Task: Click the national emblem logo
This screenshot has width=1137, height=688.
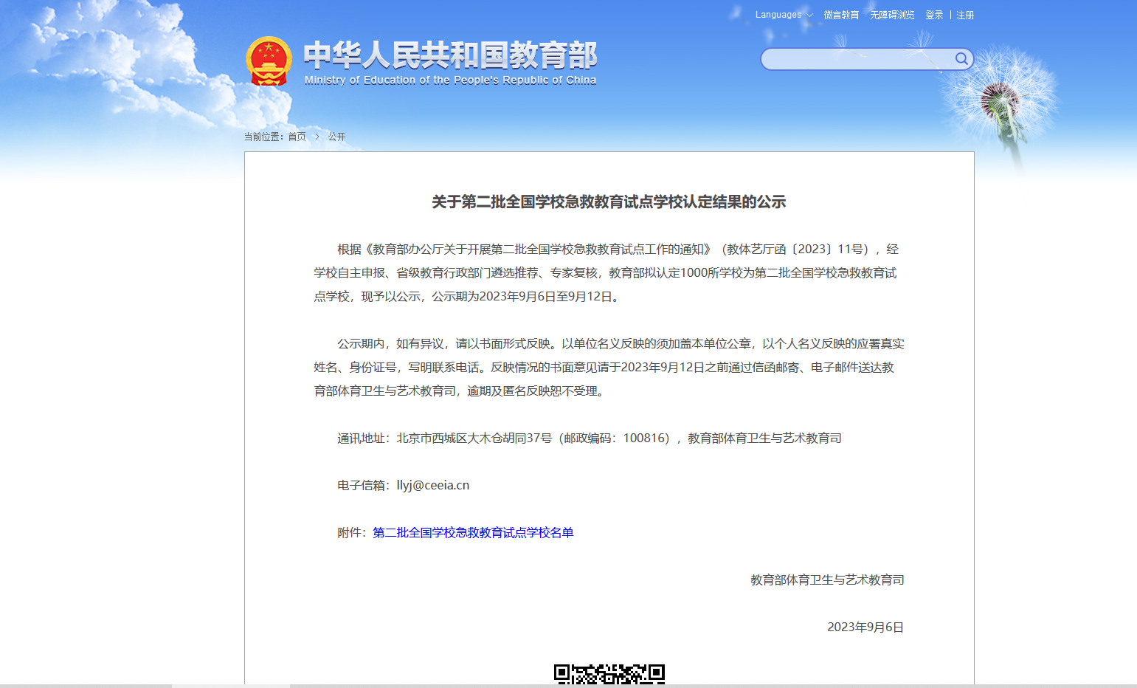Action: [269, 61]
